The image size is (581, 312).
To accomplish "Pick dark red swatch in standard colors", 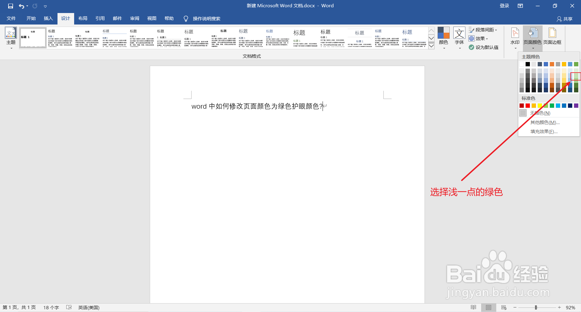I will click(x=522, y=106).
